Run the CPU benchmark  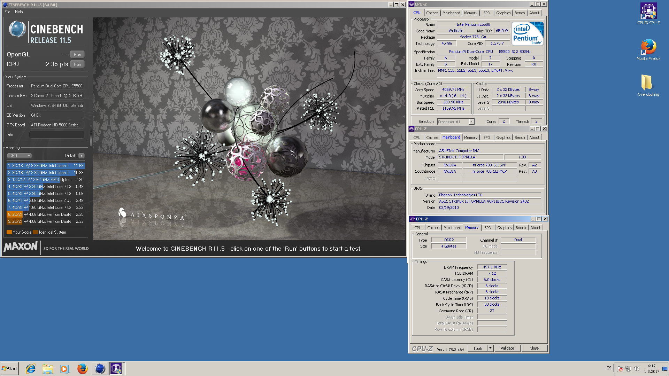click(x=77, y=64)
